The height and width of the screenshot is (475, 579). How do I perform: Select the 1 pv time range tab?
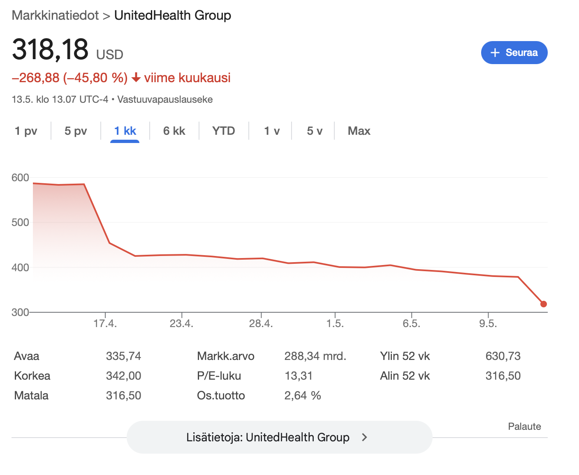26,131
